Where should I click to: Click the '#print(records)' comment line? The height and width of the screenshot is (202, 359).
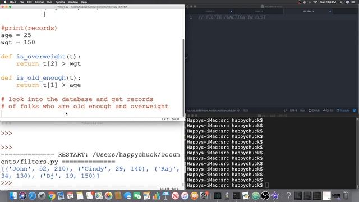click(x=29, y=28)
